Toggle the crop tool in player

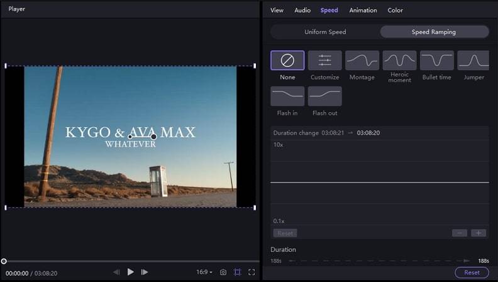(237, 273)
